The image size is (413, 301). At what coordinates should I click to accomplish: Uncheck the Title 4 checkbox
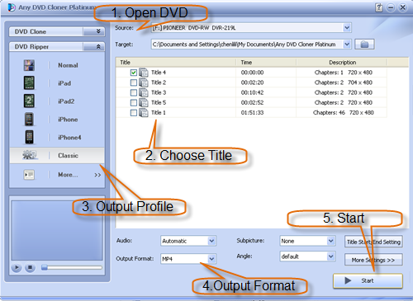click(x=134, y=73)
